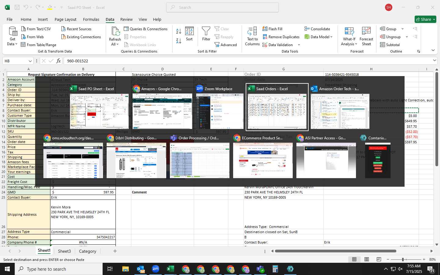Sort A to Z ascending
The image size is (440, 275).
coord(179,31)
